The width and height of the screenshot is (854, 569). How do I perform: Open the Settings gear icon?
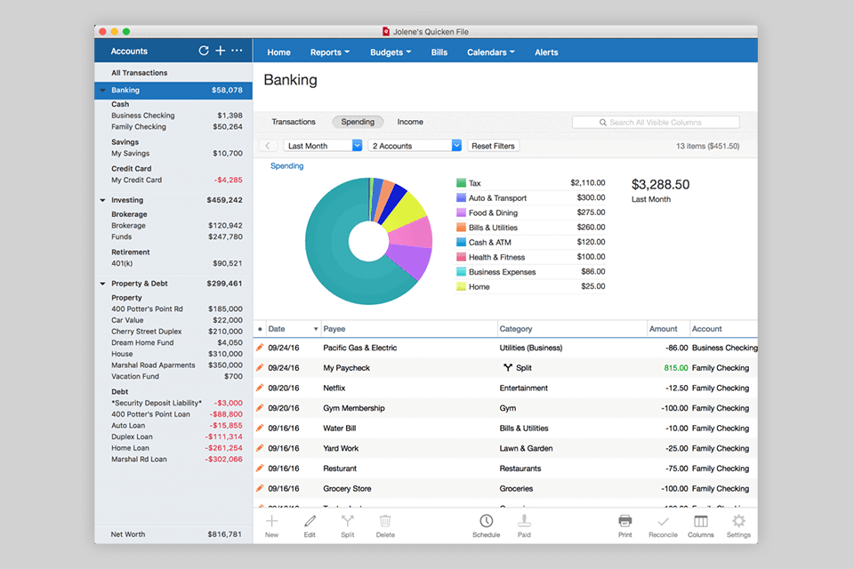coord(738,521)
